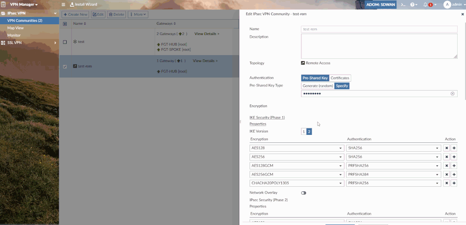The width and height of the screenshot is (466, 225).
Task: Remove the AES128 SHA256 proposal row
Action: coord(446,148)
